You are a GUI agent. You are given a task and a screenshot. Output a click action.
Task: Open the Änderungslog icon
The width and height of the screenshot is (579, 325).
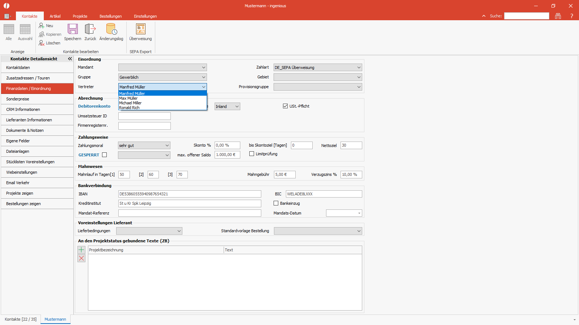pos(111,29)
